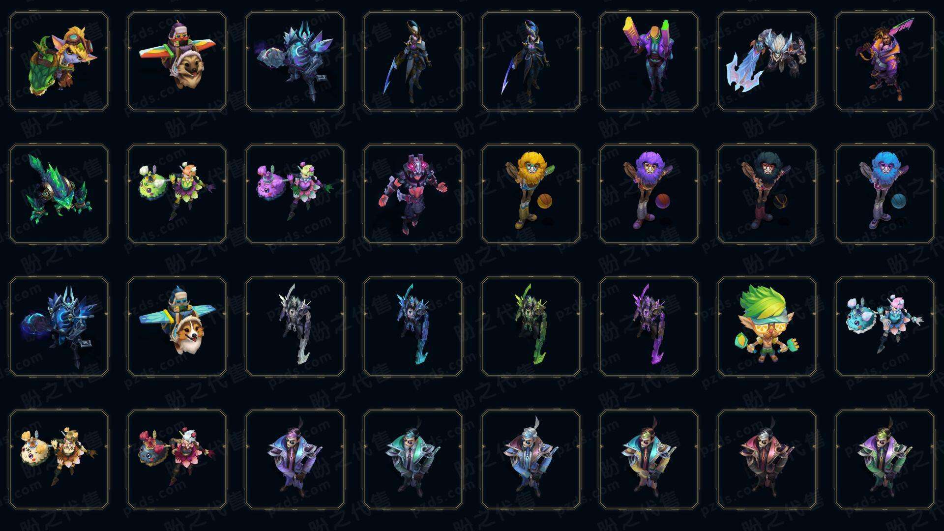Select the green dragon-rider yordle skin thumbnail

point(59,61)
